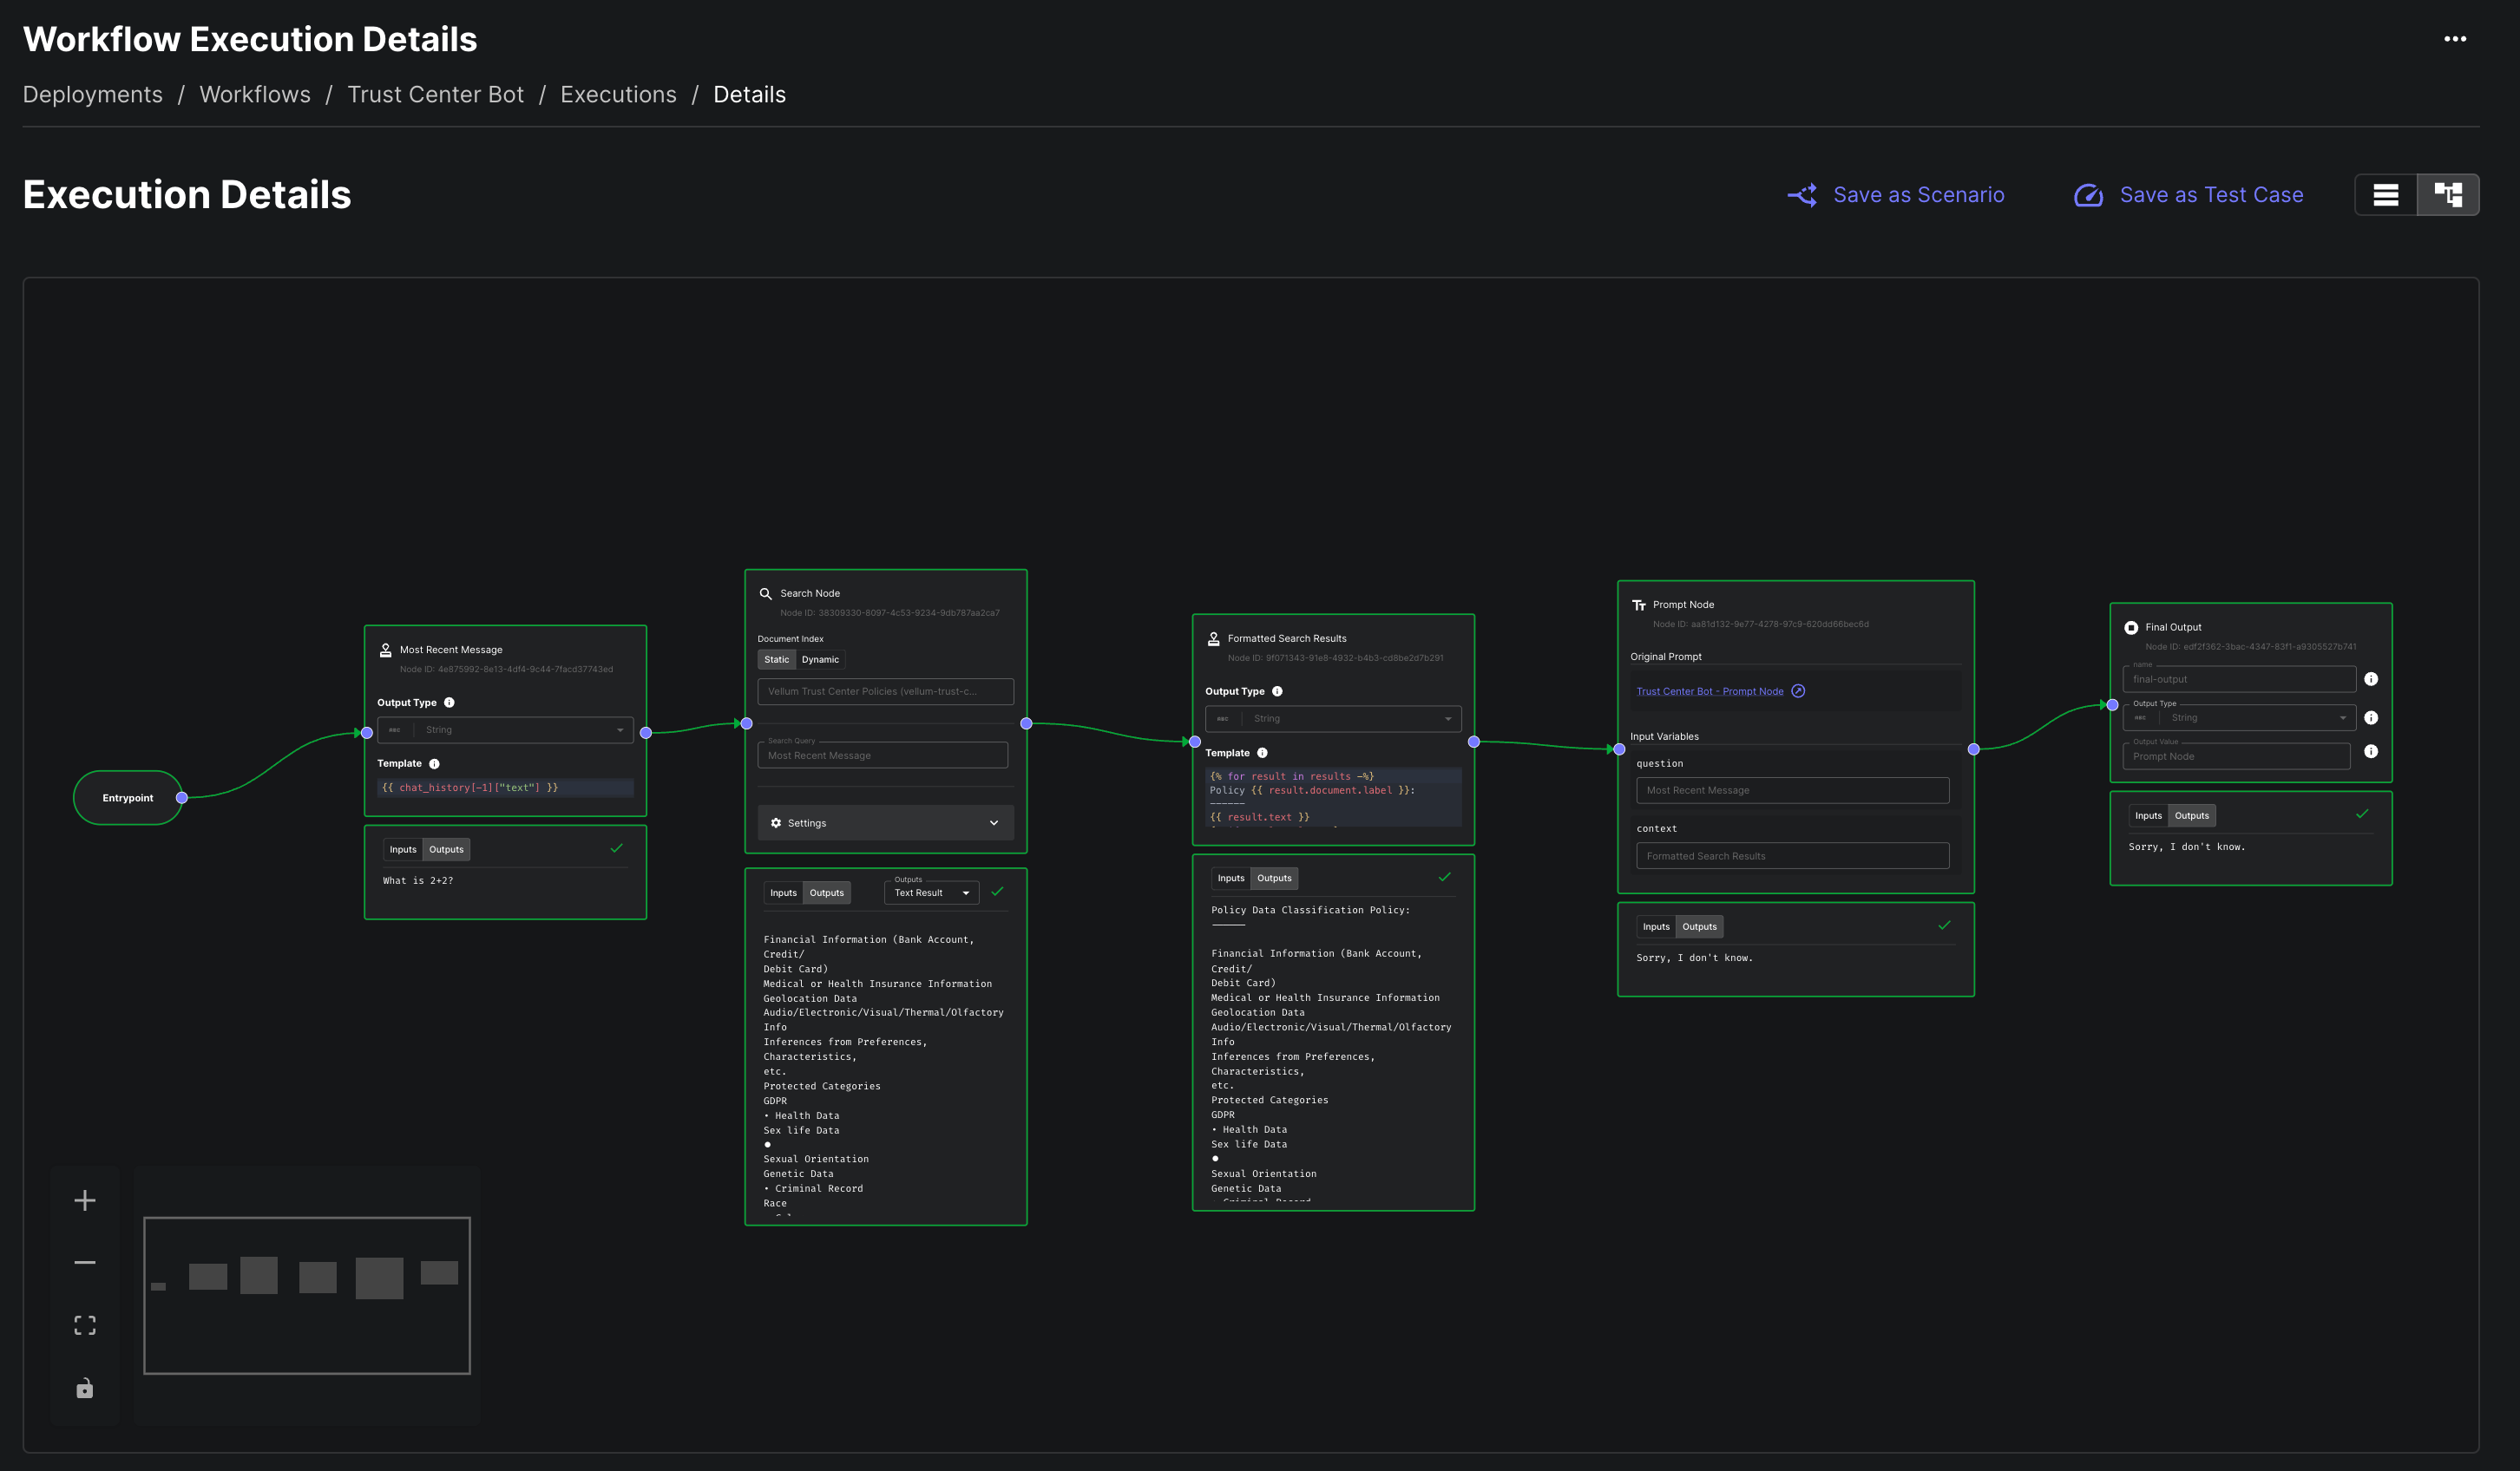The image size is (2520, 1471).
Task: Click Save as Test Case
Action: tap(2188, 195)
